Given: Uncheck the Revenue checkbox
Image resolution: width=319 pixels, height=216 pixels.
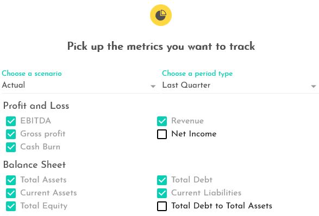Looking at the screenshot, I should pyautogui.click(x=162, y=121).
